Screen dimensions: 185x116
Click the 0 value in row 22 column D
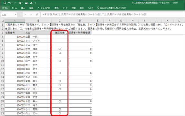click(x=91, y=110)
